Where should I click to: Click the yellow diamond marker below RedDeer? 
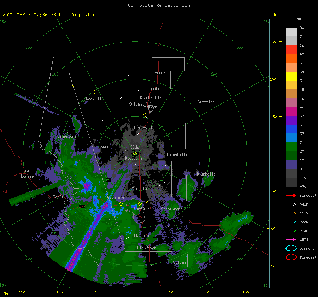(x=145, y=114)
